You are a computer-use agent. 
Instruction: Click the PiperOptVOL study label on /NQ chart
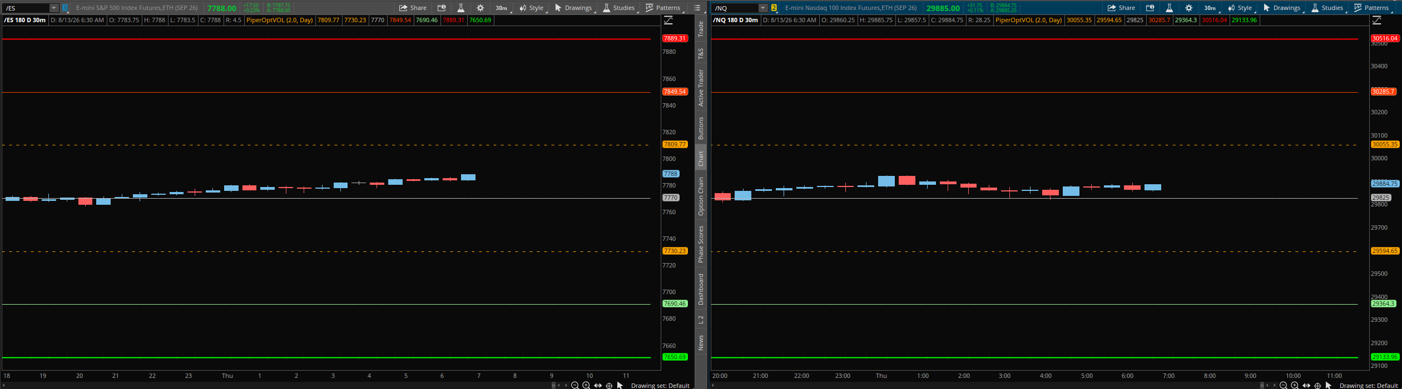click(1028, 20)
